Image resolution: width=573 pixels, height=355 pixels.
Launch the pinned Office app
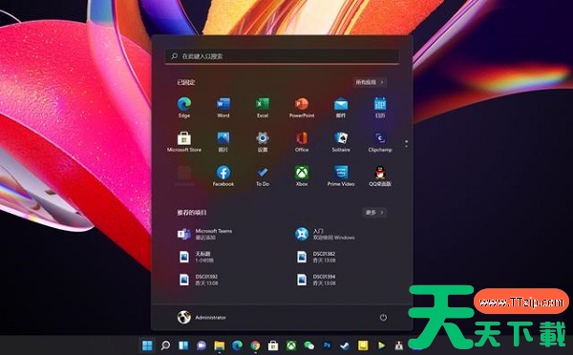[x=302, y=141]
